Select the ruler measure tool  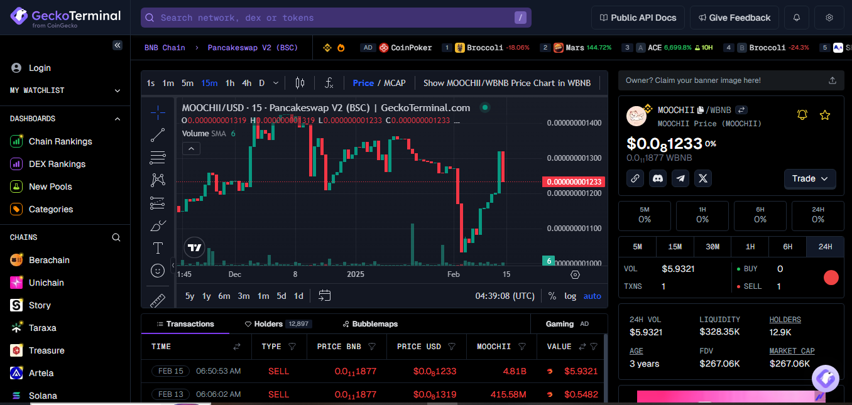(x=158, y=300)
